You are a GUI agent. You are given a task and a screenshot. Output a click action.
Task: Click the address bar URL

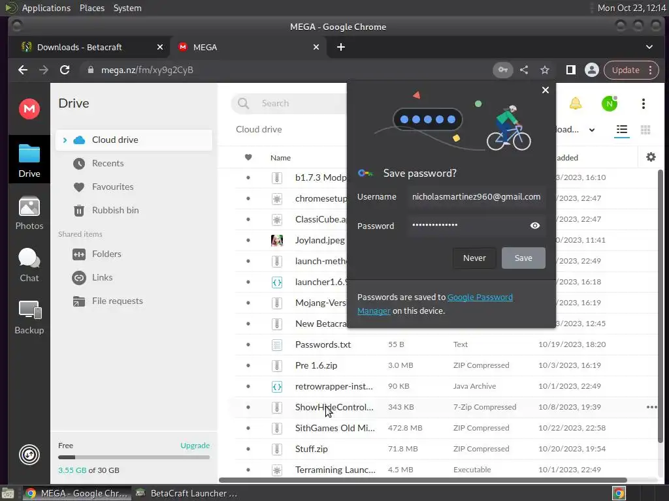tap(147, 70)
